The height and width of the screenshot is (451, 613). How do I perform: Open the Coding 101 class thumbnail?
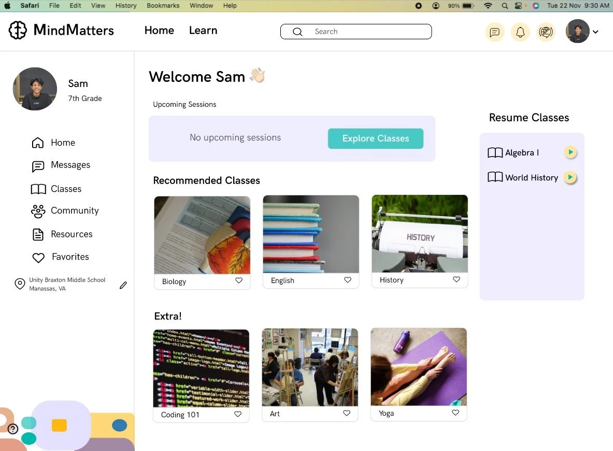(x=201, y=369)
